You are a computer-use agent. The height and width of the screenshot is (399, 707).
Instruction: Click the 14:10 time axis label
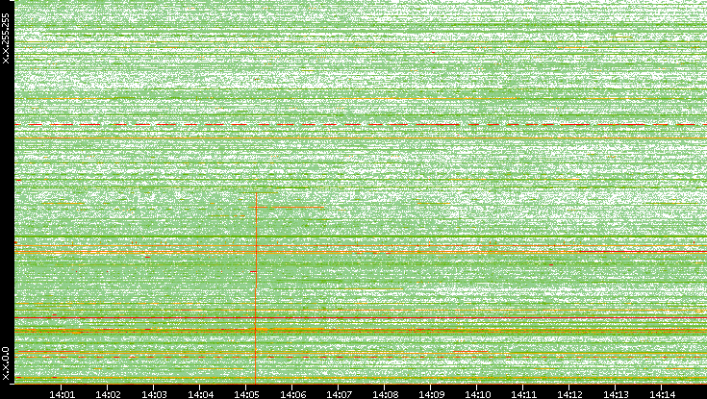tap(478, 394)
